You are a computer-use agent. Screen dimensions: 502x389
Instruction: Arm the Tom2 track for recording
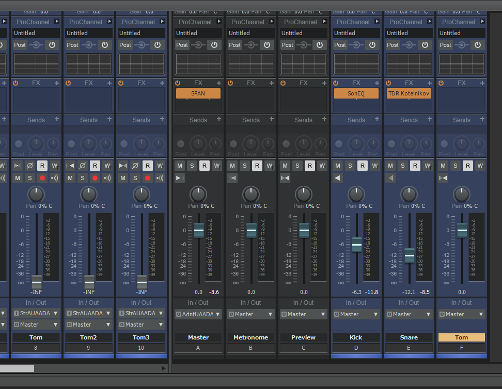pyautogui.click(x=95, y=178)
